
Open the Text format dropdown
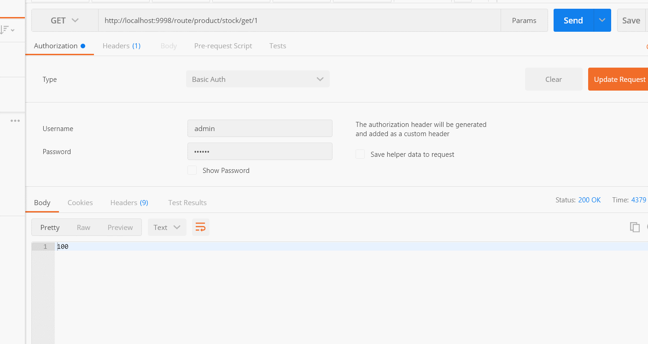(167, 227)
